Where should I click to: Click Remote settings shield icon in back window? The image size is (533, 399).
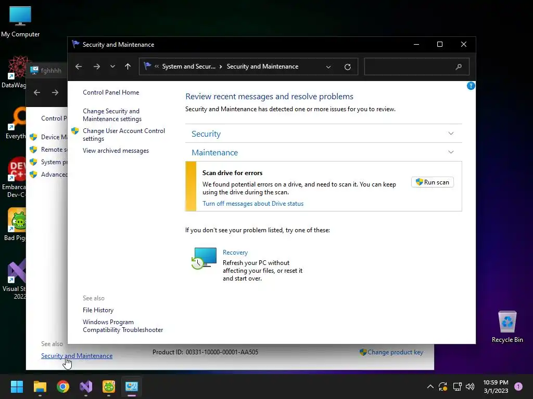coord(33,149)
